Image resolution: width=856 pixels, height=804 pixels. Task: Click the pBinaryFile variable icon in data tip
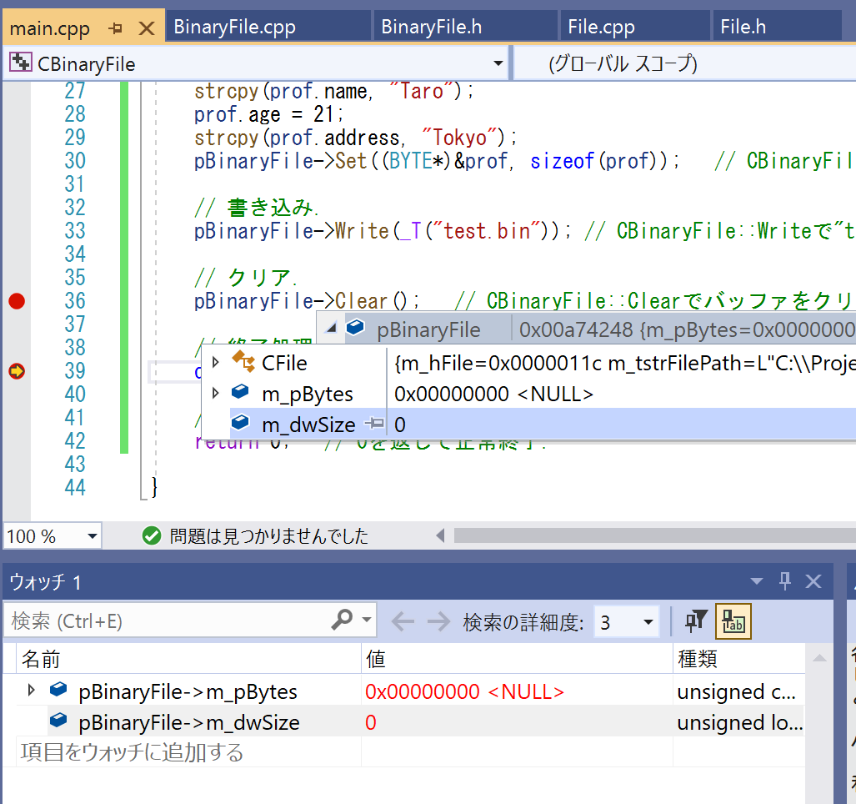pos(355,327)
